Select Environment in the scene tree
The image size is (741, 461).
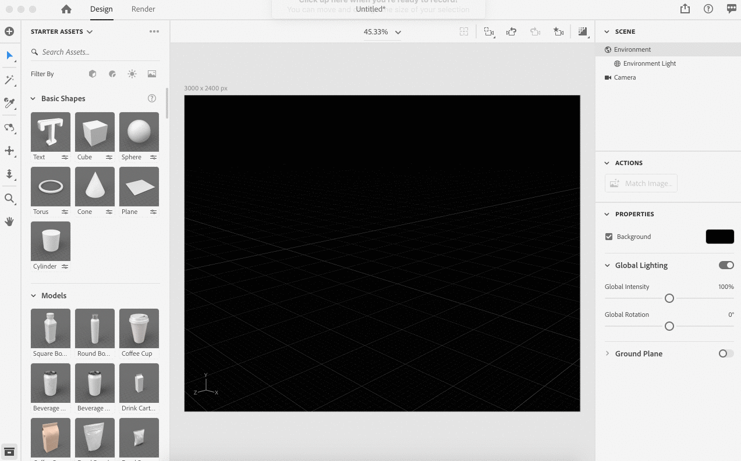click(x=668, y=49)
